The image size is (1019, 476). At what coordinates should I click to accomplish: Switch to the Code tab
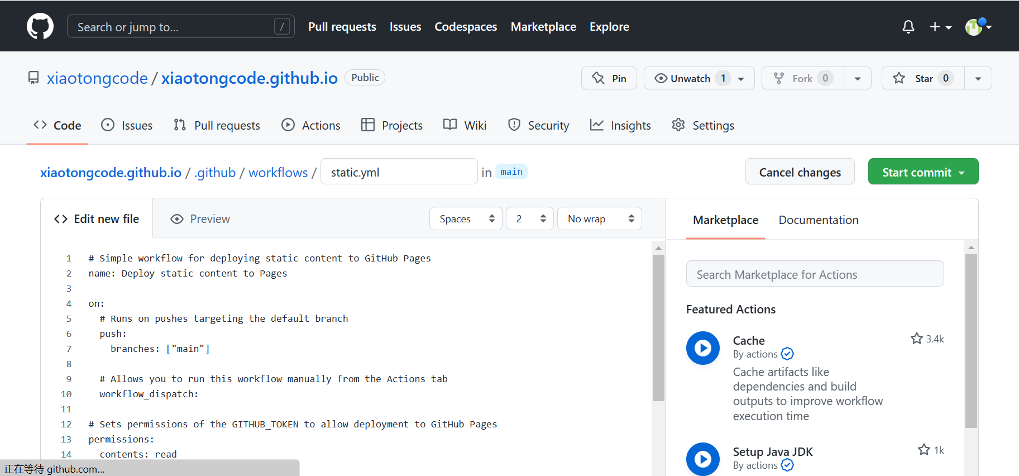coord(58,125)
